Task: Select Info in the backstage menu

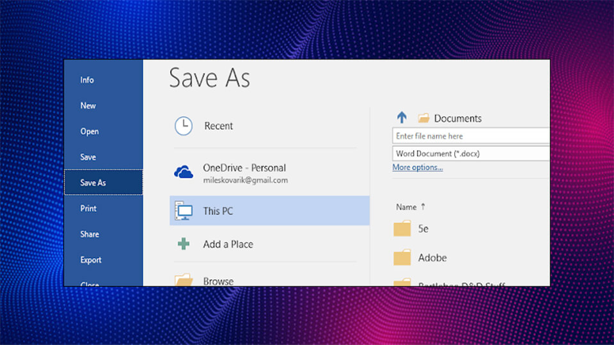Action: click(87, 80)
